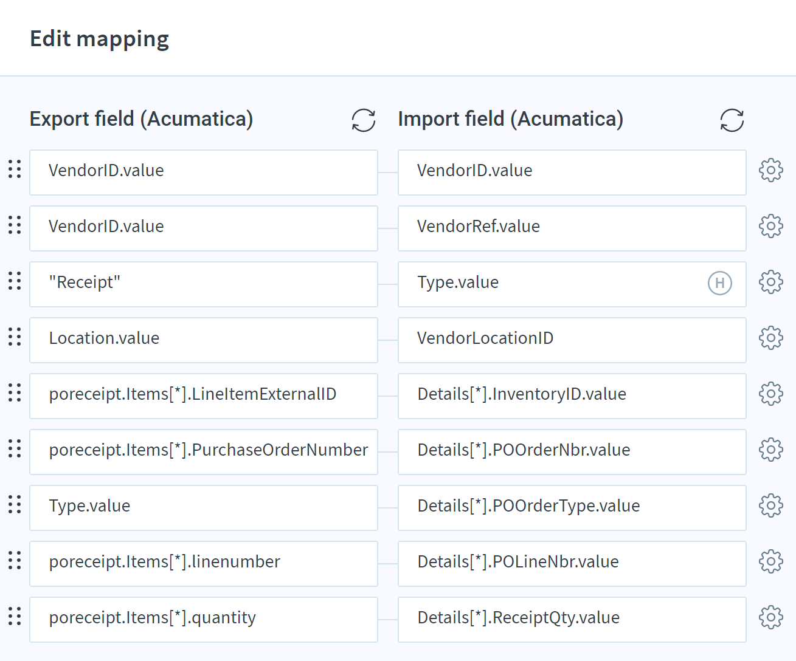The height and width of the screenshot is (661, 796).
Task: Click the Import field (Acumatica) heading
Action: point(511,119)
